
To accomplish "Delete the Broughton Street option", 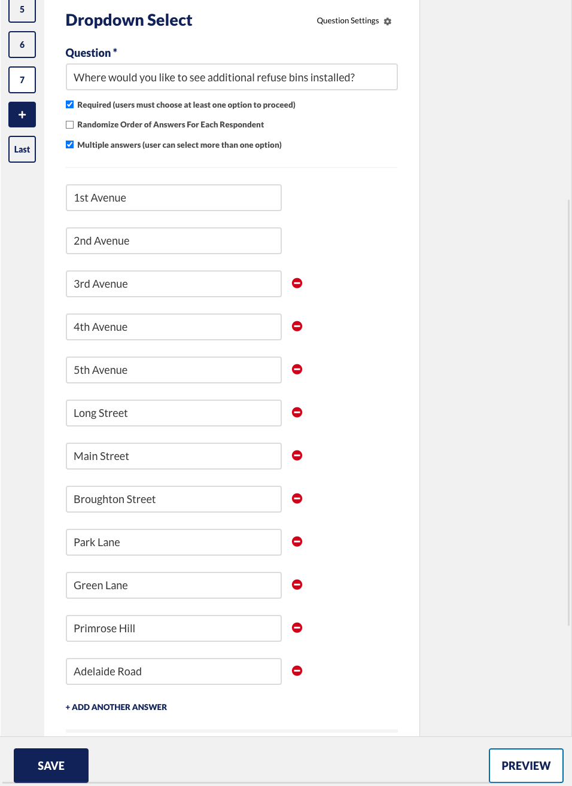I will pos(297,498).
